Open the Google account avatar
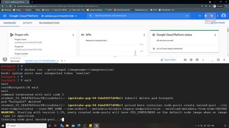229x128 pixels. coord(224,16)
